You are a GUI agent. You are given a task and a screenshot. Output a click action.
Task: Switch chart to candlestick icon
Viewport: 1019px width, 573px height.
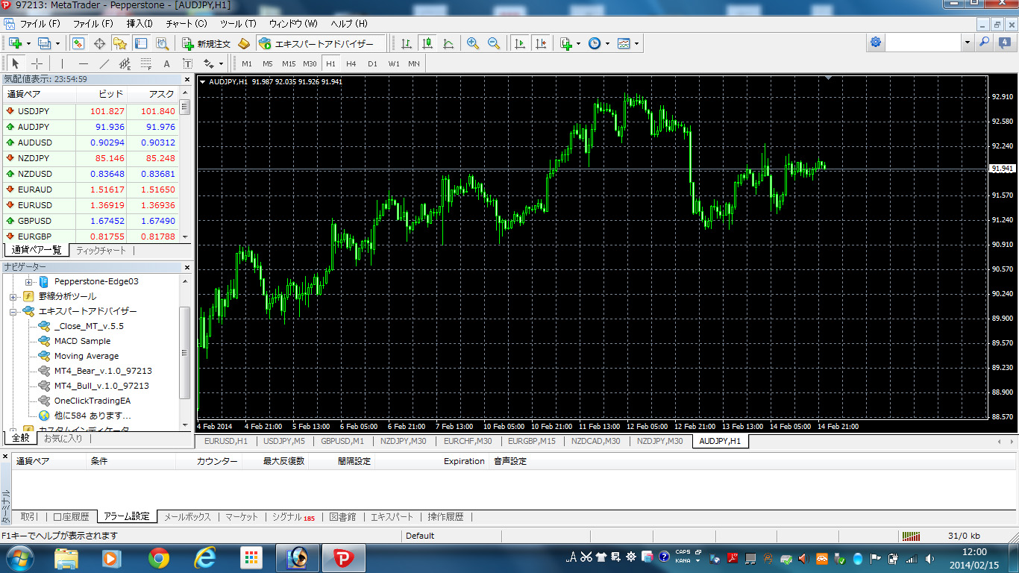tap(427, 43)
